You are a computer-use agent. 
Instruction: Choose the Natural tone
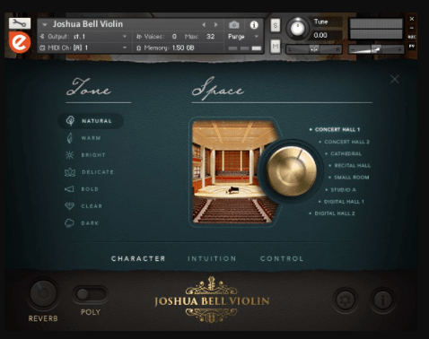pyautogui.click(x=91, y=121)
